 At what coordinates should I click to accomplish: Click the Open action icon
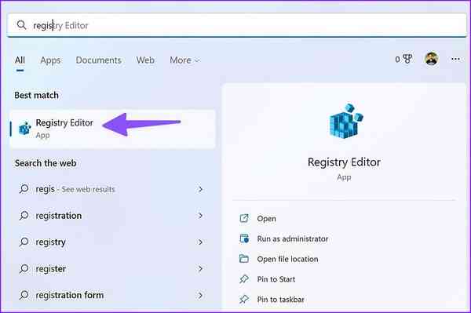[244, 218]
